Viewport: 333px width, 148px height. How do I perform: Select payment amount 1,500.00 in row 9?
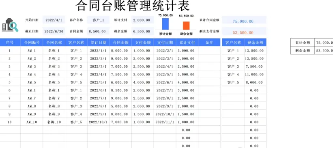tap(143, 114)
